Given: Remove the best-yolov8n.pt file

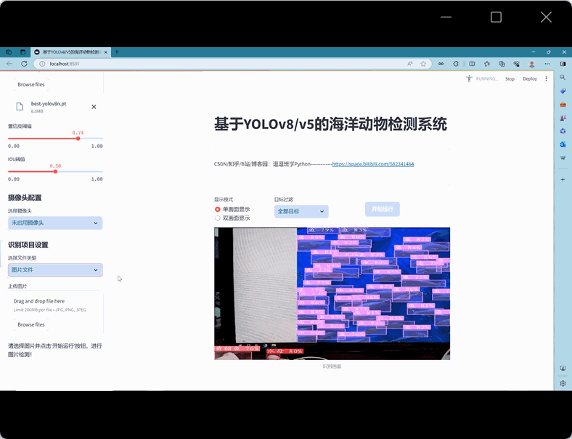Looking at the screenshot, I should pyautogui.click(x=94, y=107).
